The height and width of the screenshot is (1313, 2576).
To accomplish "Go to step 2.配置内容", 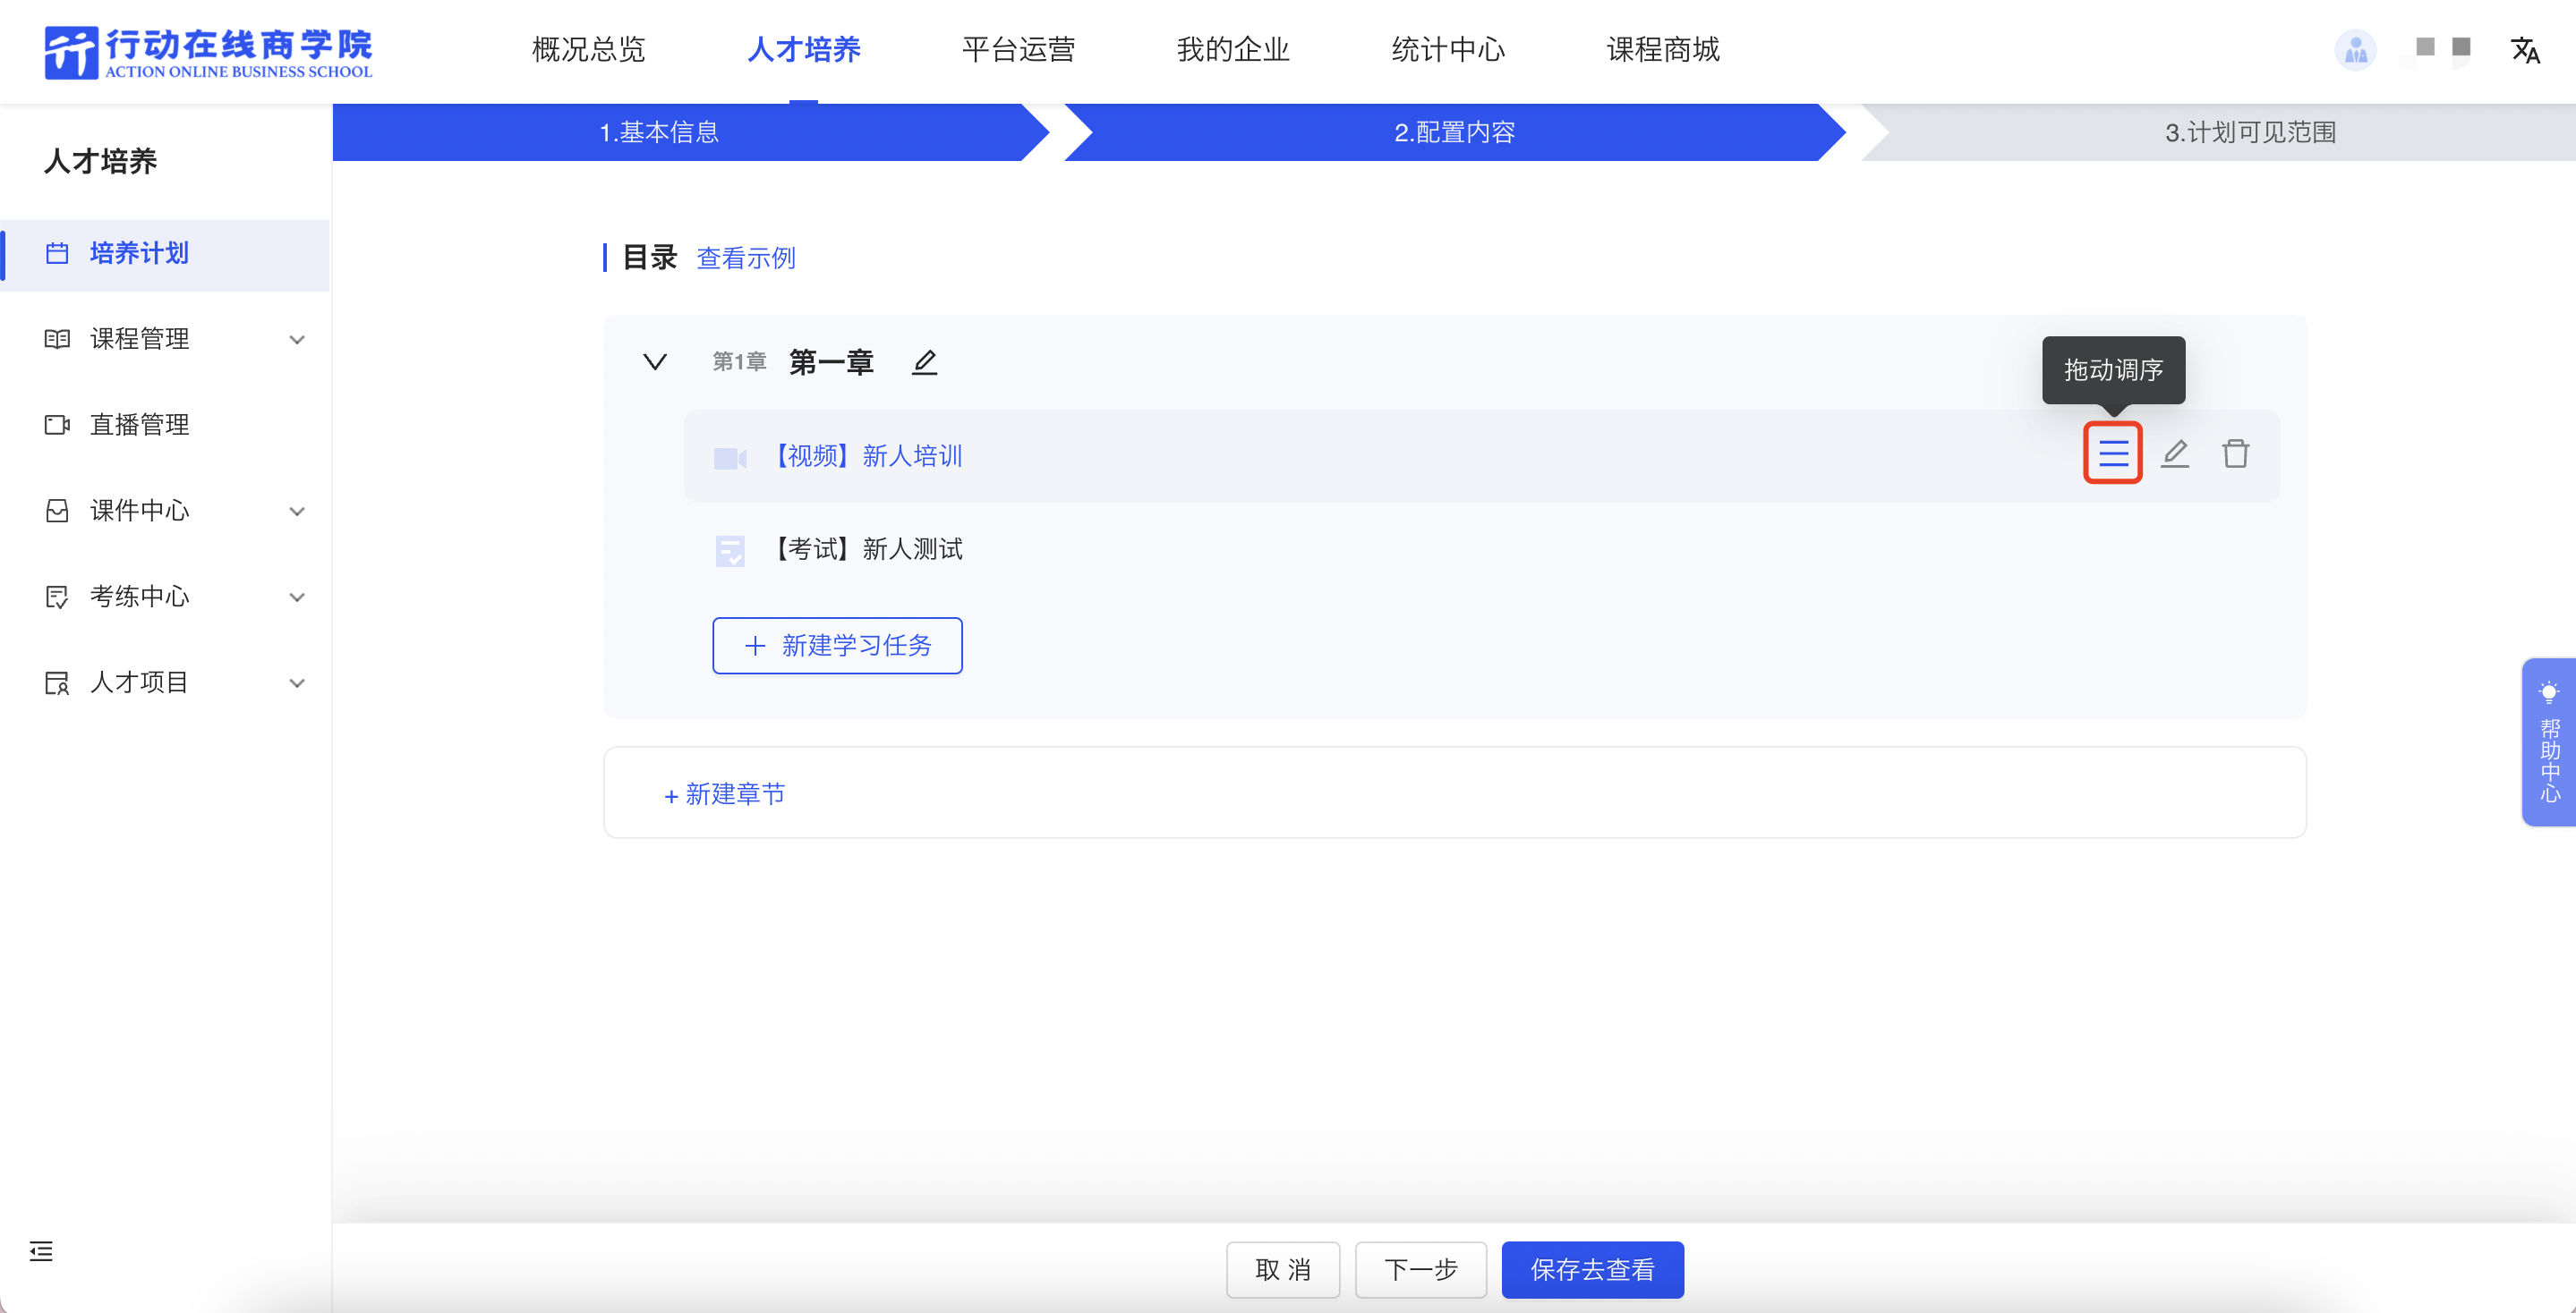I will 1455,131.
